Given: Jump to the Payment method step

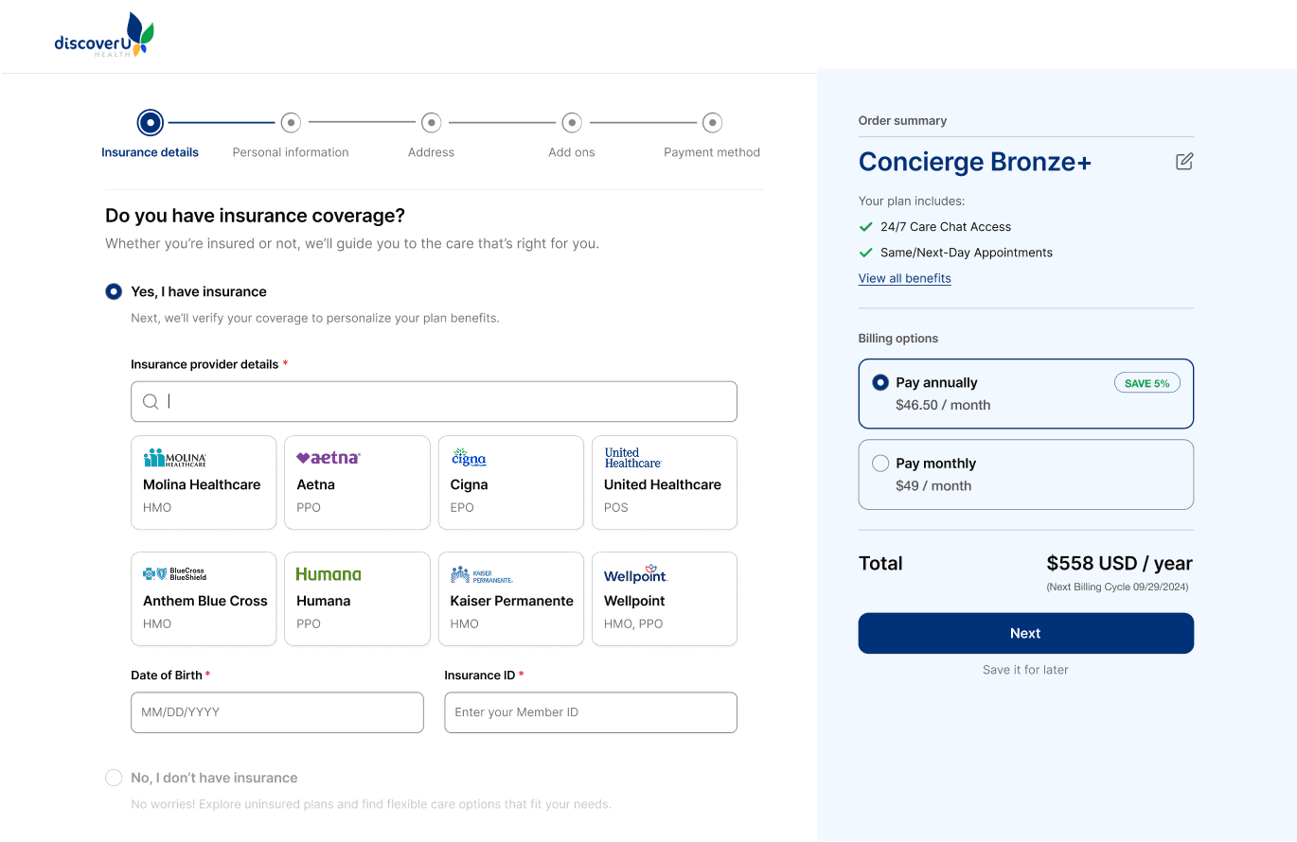Looking at the screenshot, I should pos(712,123).
